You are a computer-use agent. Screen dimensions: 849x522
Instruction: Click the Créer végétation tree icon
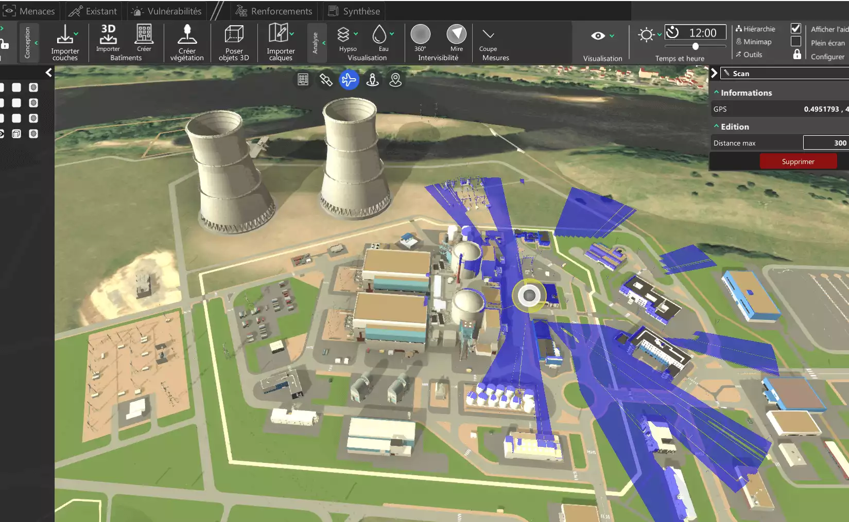[x=187, y=35]
